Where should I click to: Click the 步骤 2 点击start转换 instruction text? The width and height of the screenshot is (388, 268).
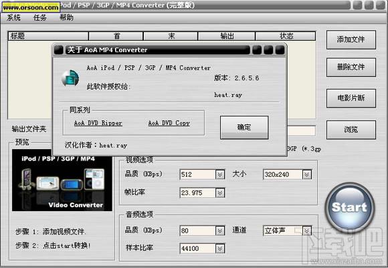click(53, 245)
